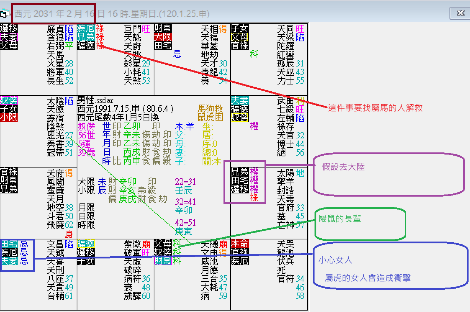The height and width of the screenshot is (312, 470).
Task: Click the star name 擎羊
Action: pyautogui.click(x=286, y=181)
